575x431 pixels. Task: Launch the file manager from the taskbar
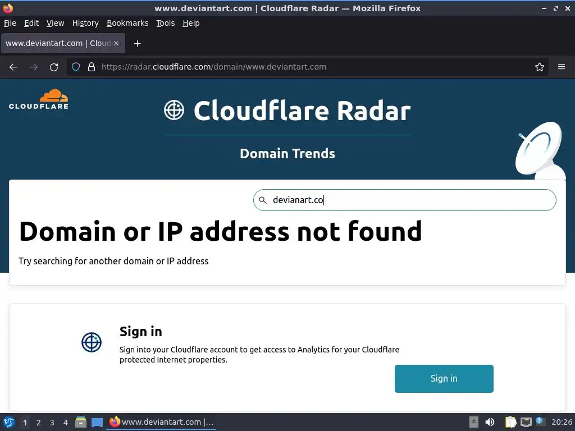[x=81, y=422]
